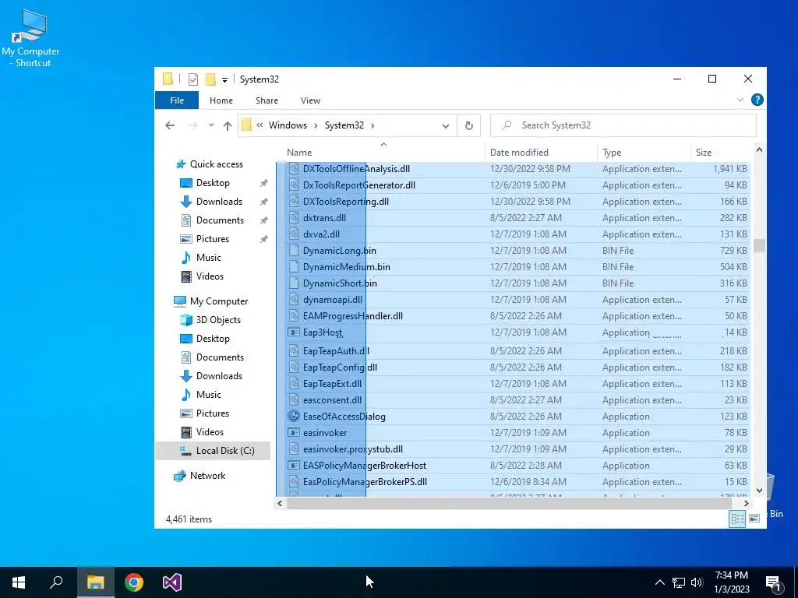Switch to Details view layout
The image size is (798, 598).
click(x=737, y=518)
